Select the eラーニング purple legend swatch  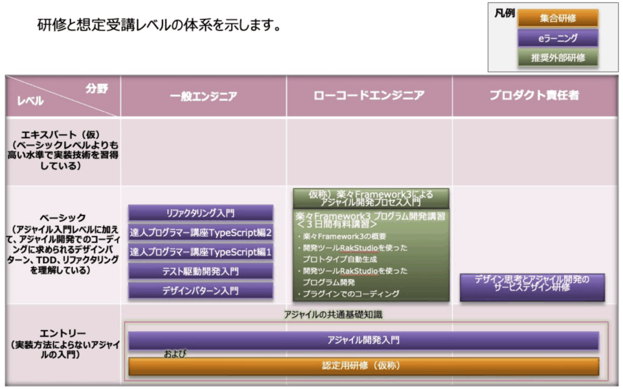tap(557, 38)
